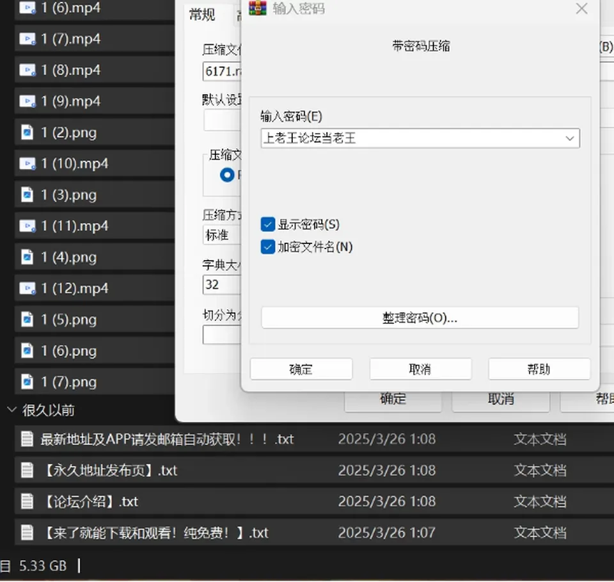Image resolution: width=614 pixels, height=582 pixels.
Task: Select the archive format radio button
Action: [227, 175]
